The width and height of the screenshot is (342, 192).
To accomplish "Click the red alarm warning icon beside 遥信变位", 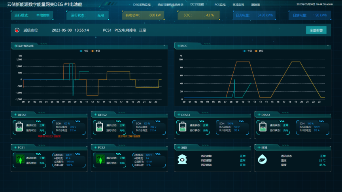I will (17, 30).
